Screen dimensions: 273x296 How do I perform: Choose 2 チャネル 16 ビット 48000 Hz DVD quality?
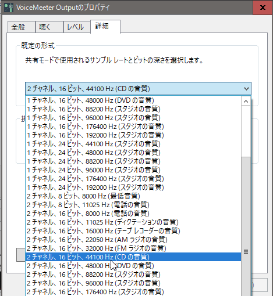click(x=133, y=266)
